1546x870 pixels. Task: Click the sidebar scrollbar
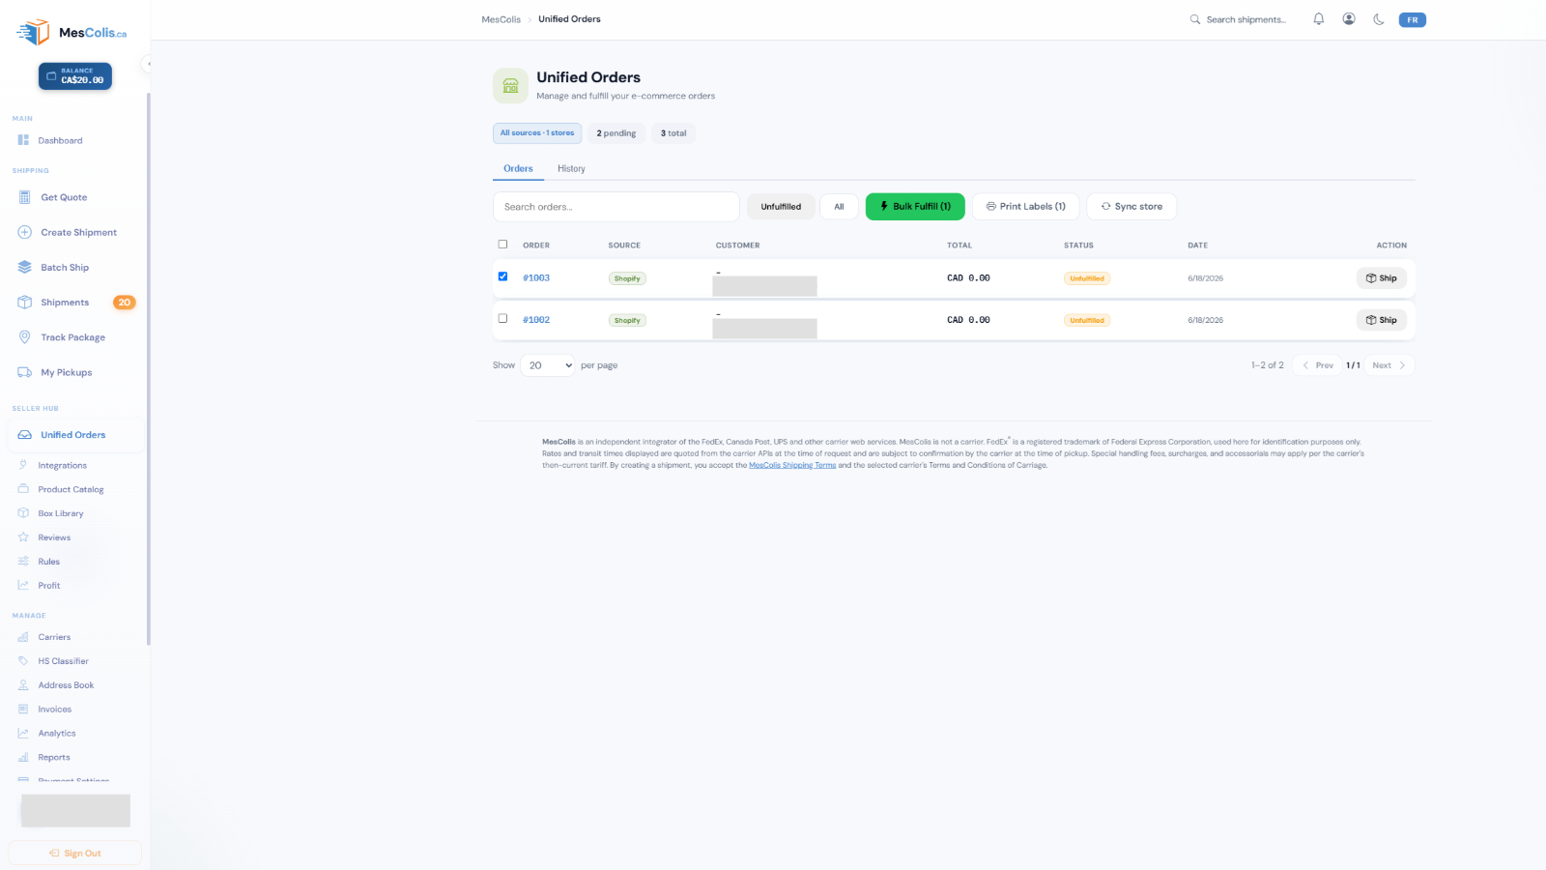pos(149,367)
